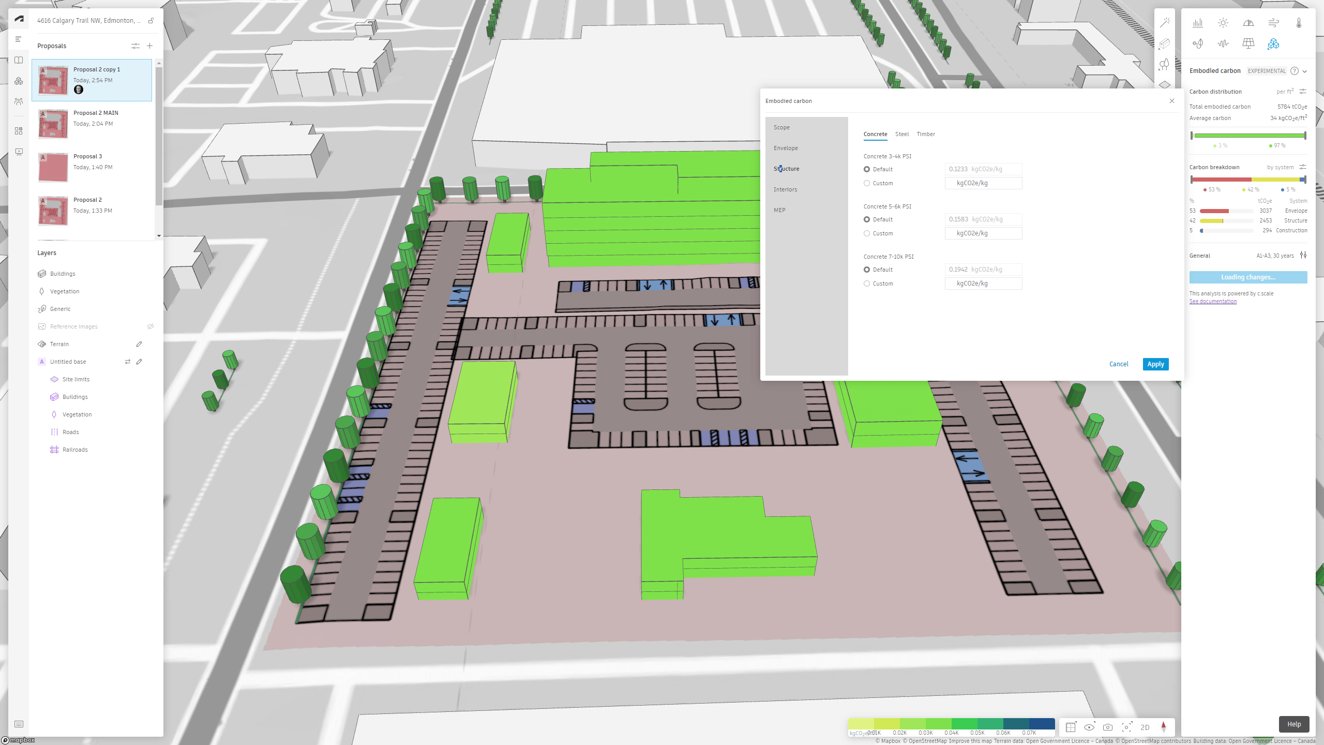The width and height of the screenshot is (1324, 745).
Task: Select the solar energy panel analysis
Action: point(1248,43)
